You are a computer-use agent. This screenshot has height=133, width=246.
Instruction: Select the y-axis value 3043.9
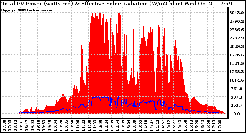tap(237, 13)
